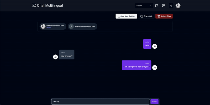
Task: Open the English language dropdown
Action: (144, 5)
